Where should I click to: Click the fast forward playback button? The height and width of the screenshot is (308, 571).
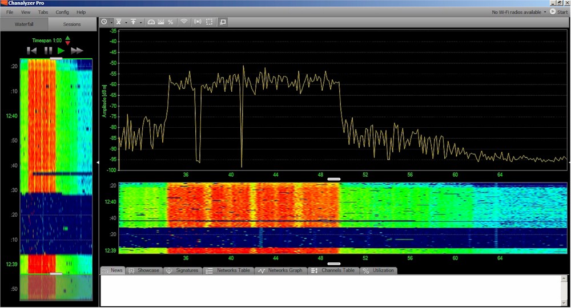pos(77,51)
